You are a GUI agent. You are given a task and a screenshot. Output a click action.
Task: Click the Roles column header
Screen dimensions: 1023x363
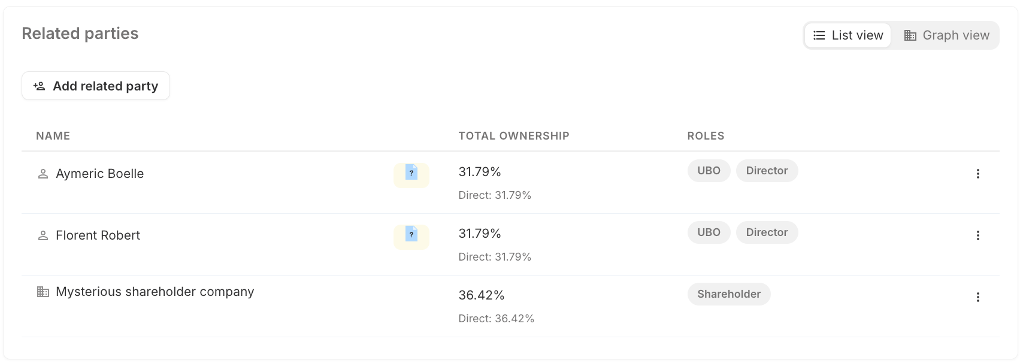click(706, 136)
